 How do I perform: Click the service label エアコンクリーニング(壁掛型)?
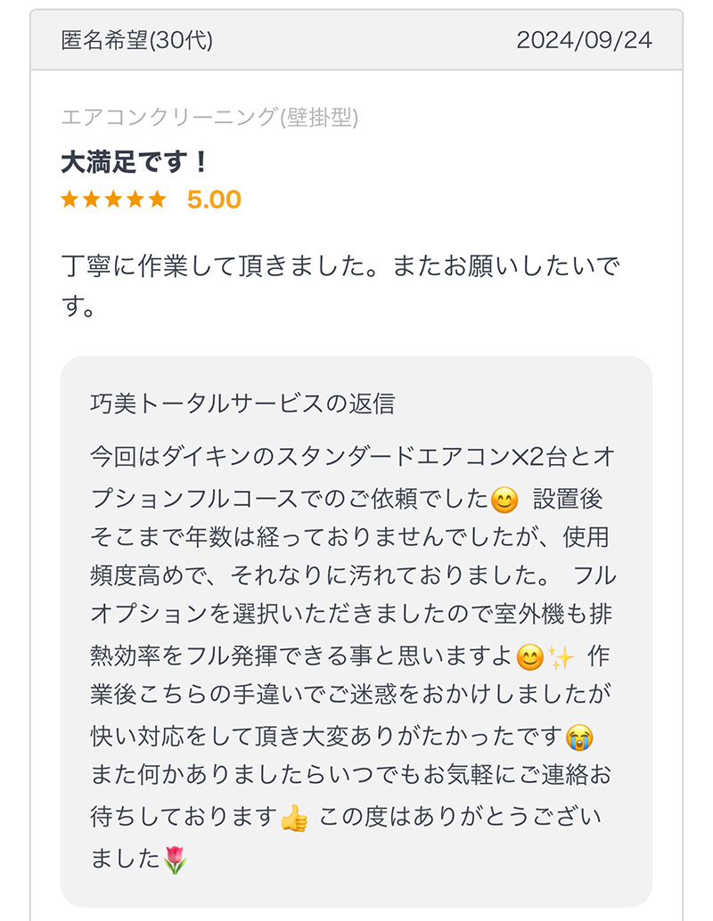click(x=209, y=117)
